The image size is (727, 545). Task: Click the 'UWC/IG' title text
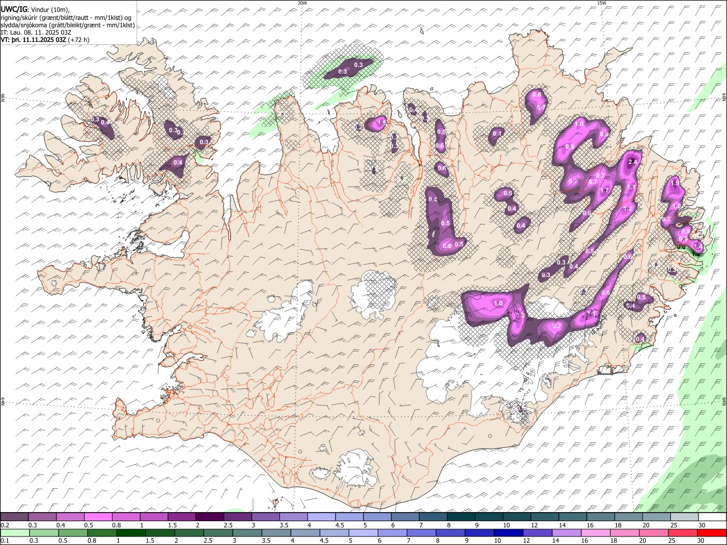click(x=14, y=10)
